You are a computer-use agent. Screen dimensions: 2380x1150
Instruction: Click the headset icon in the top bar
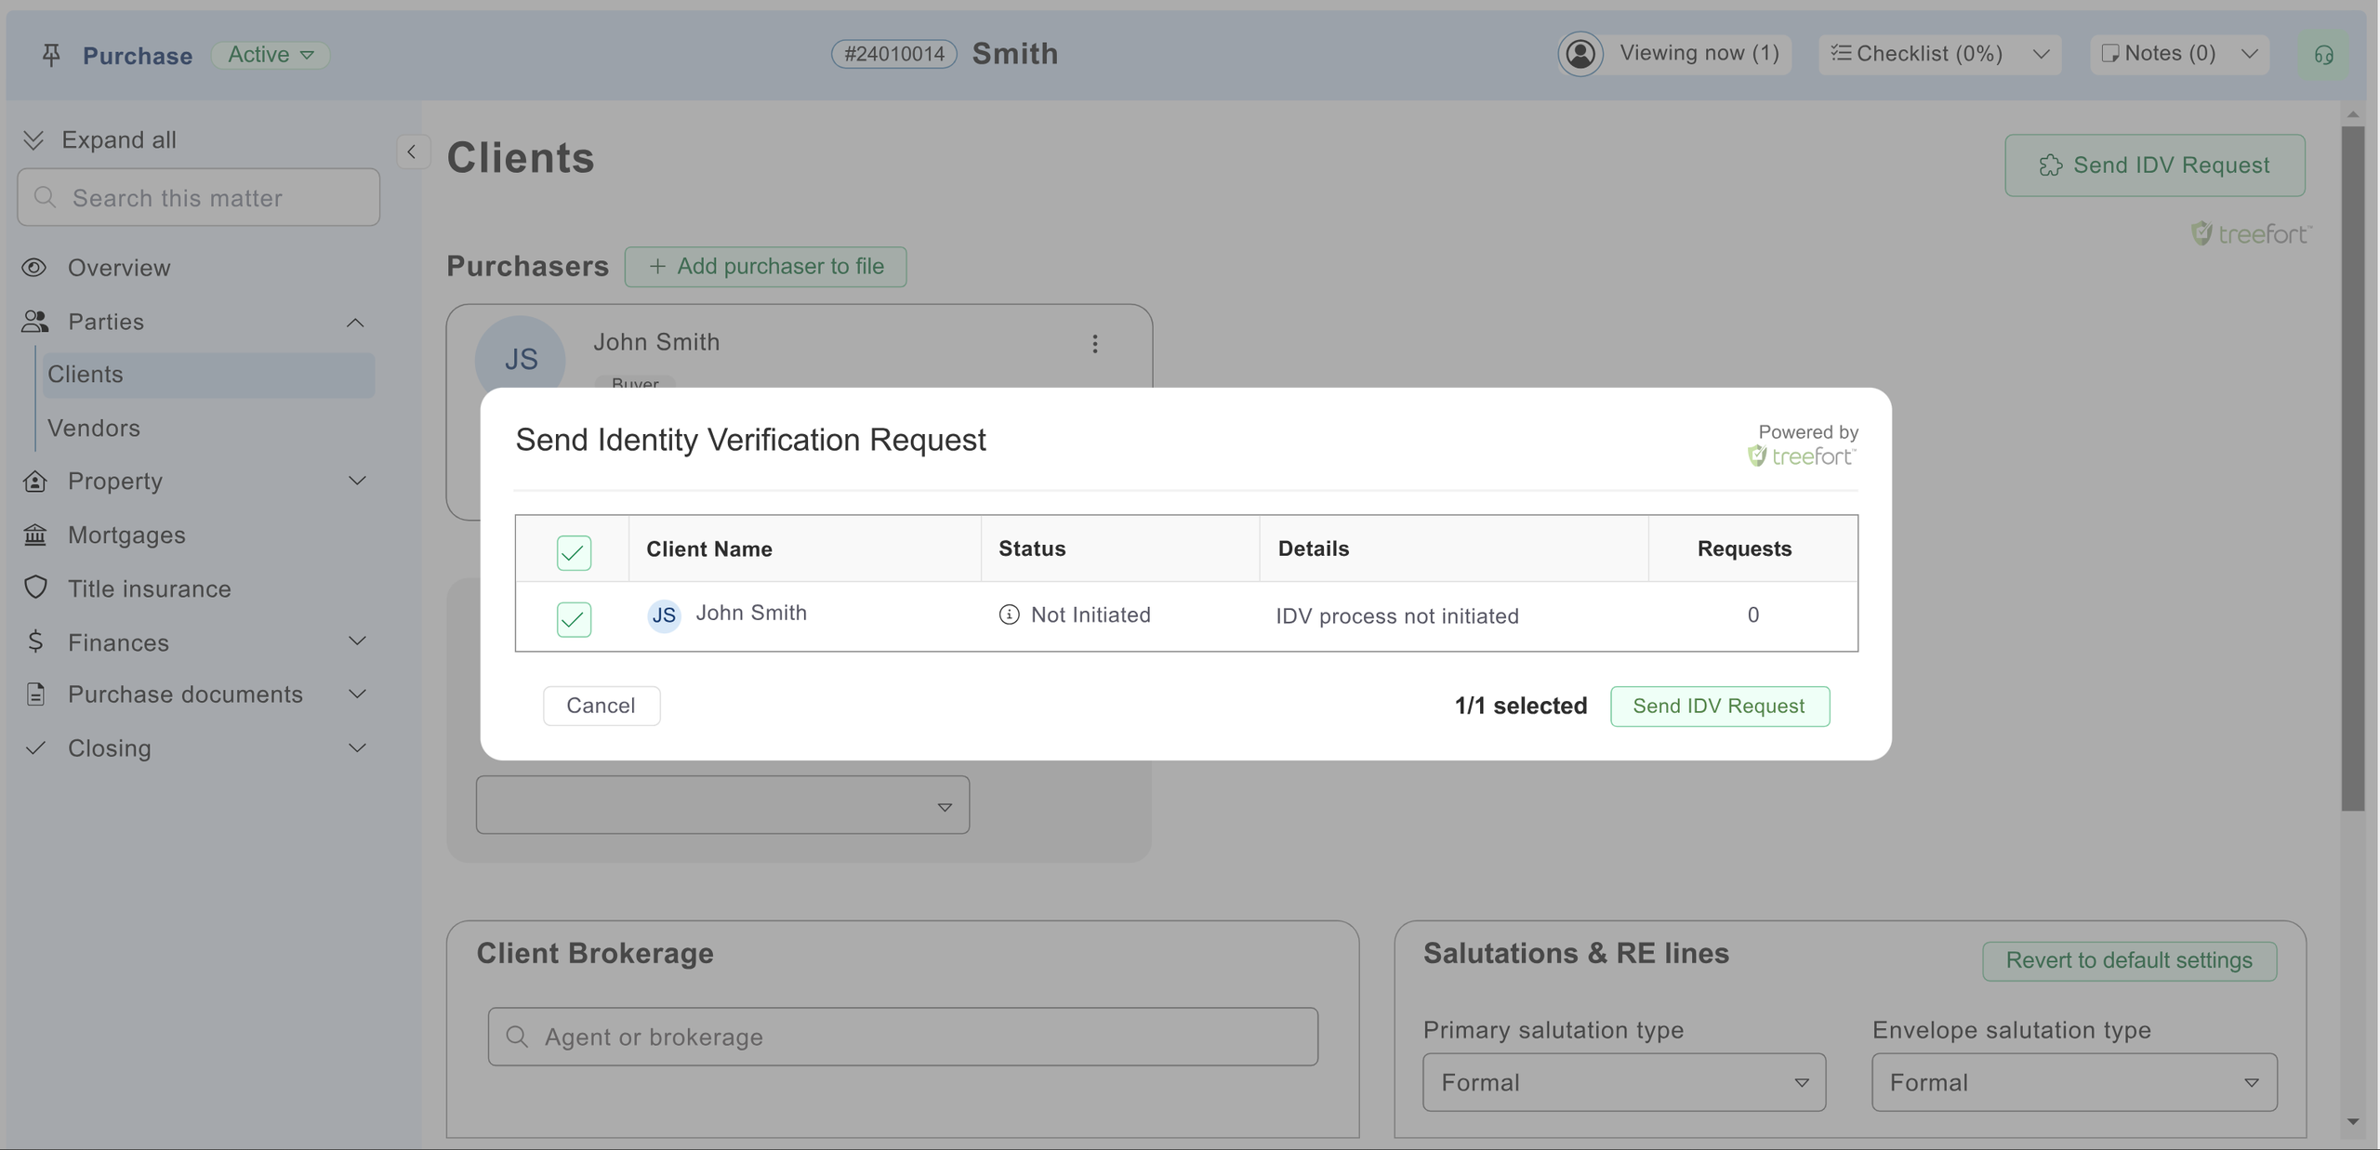2323,54
